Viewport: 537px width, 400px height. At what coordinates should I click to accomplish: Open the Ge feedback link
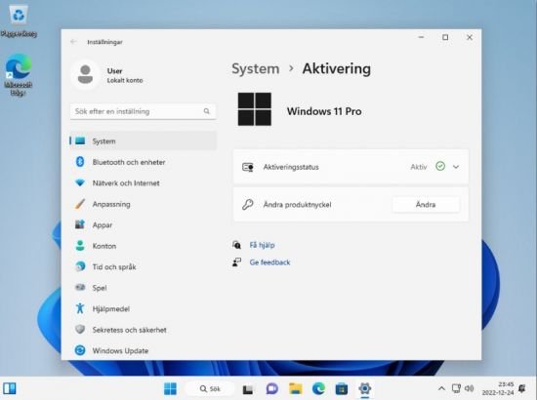click(269, 262)
